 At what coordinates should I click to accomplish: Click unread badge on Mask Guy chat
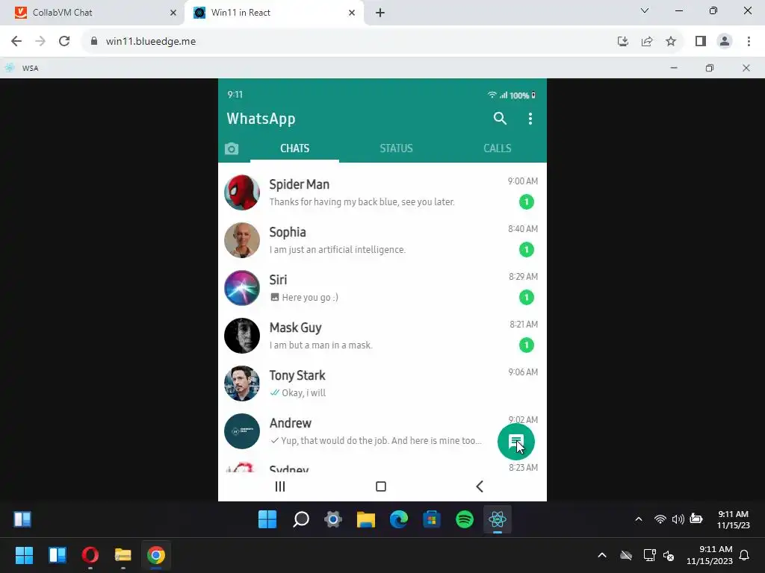pyautogui.click(x=527, y=345)
